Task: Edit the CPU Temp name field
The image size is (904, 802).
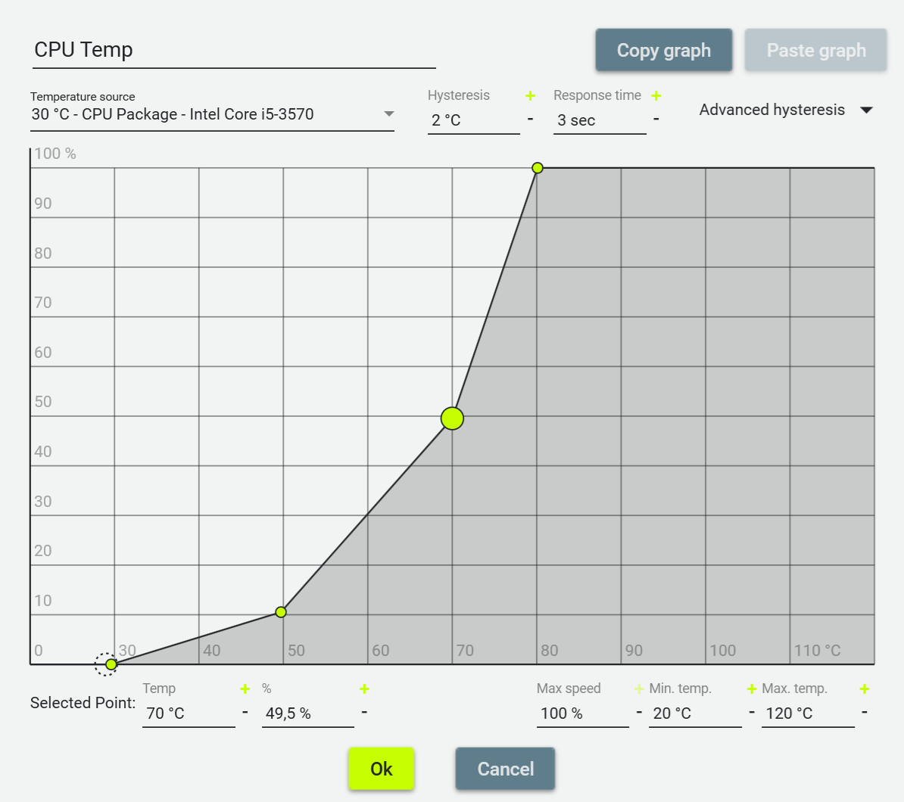Action: pos(233,50)
